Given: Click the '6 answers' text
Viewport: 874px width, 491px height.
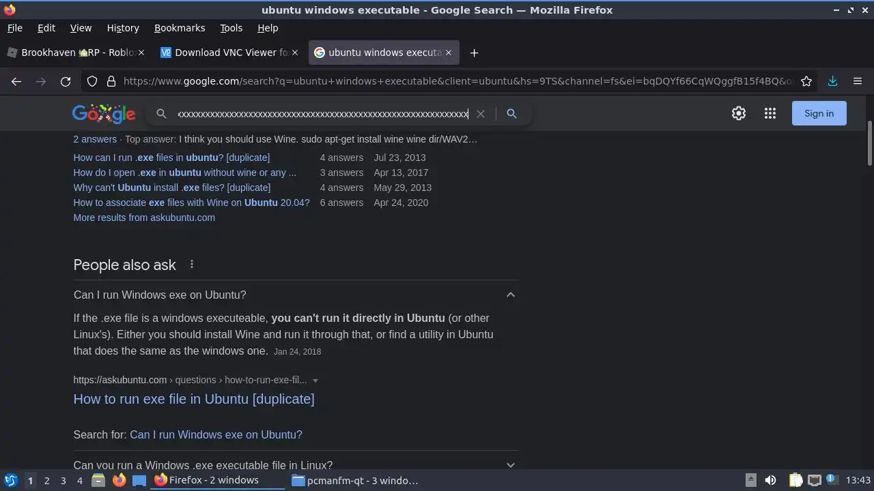Looking at the screenshot, I should 341,203.
